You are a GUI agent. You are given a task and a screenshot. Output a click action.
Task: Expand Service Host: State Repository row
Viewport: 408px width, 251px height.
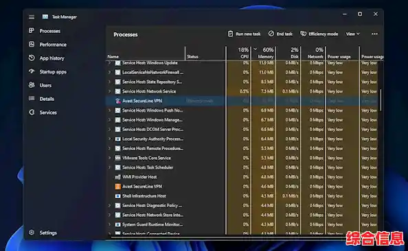109,82
